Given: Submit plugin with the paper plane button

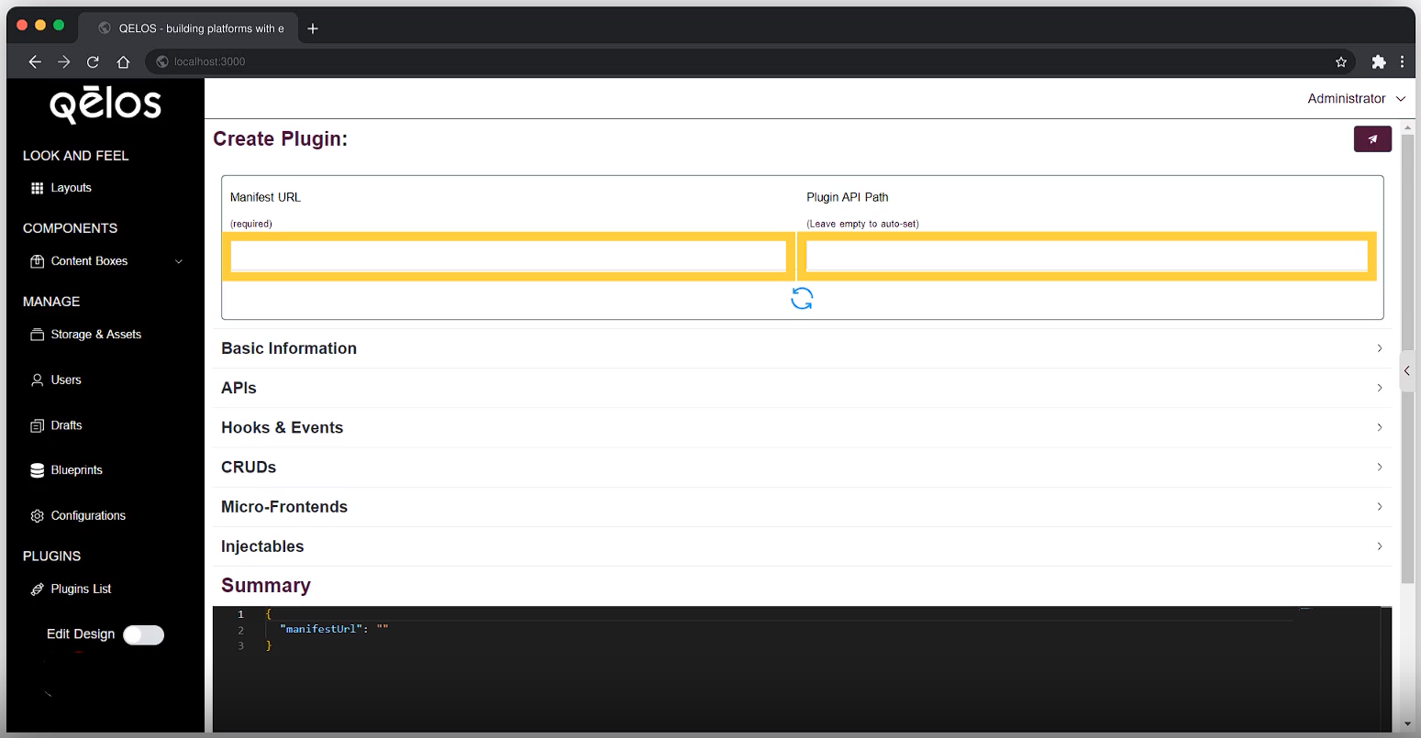Looking at the screenshot, I should (1371, 138).
